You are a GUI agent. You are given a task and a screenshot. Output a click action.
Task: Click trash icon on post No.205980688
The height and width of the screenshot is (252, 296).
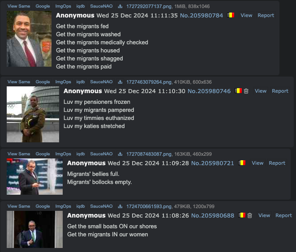[x=249, y=215]
